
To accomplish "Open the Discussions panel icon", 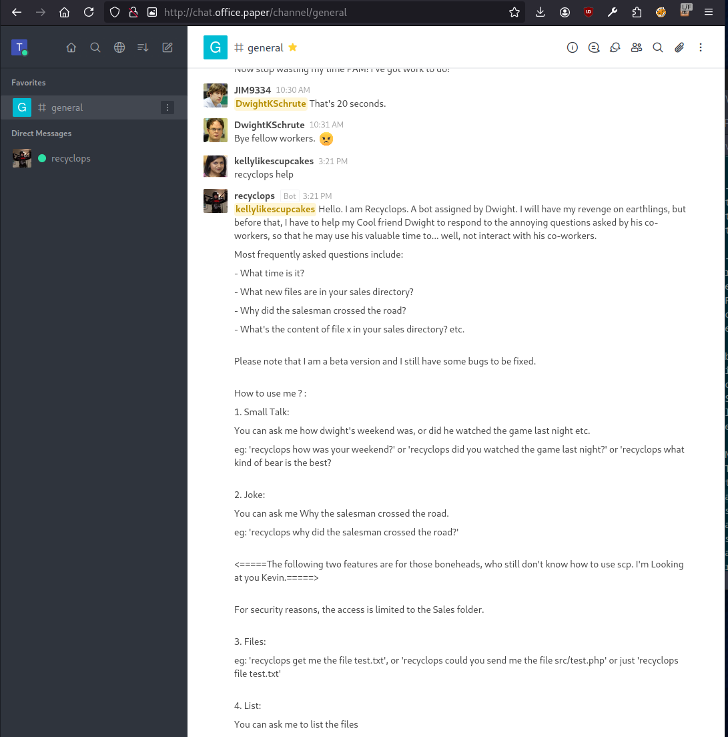I will (x=615, y=47).
